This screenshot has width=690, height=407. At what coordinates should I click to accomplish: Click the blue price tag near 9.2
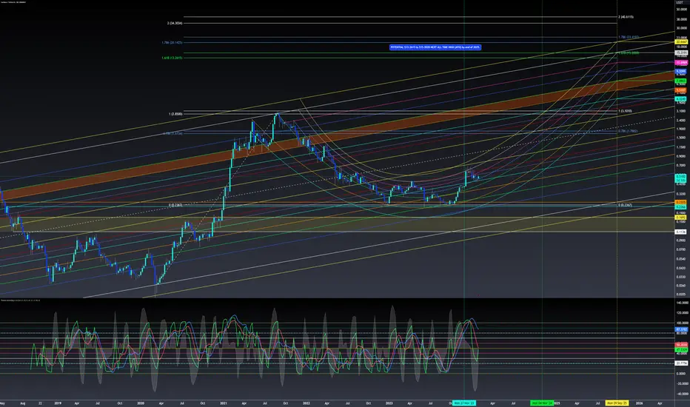pyautogui.click(x=681, y=71)
